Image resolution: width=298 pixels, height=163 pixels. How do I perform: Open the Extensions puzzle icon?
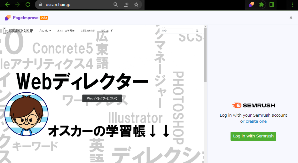pyautogui.click(x=262, y=4)
